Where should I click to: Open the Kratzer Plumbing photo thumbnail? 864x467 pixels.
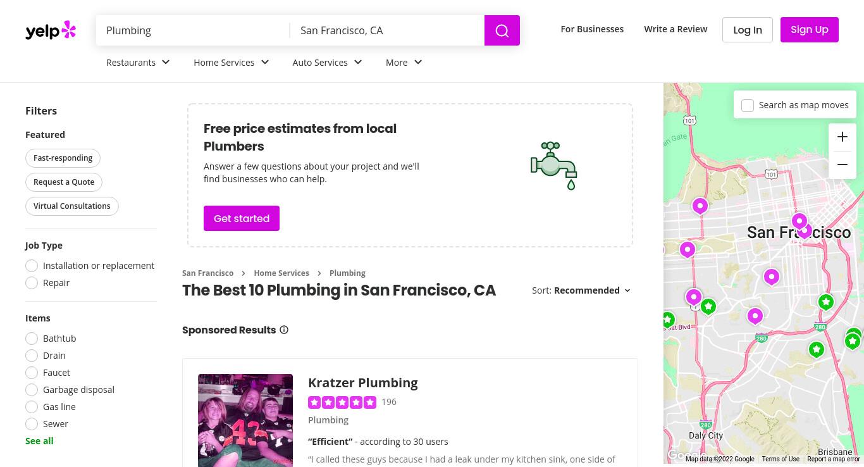245,420
